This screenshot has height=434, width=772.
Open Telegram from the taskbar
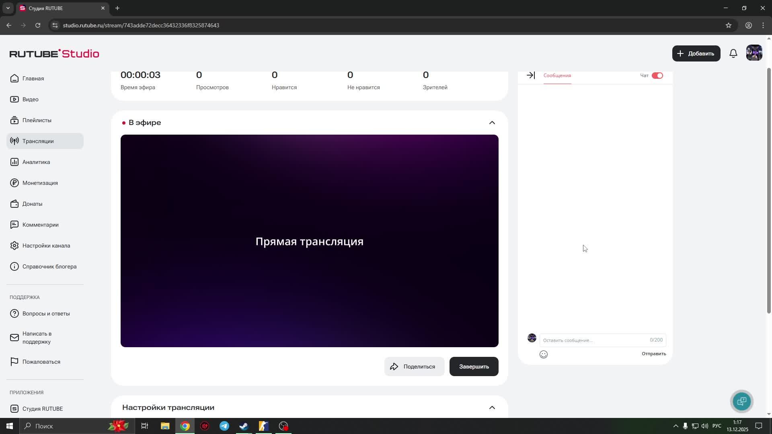point(224,426)
